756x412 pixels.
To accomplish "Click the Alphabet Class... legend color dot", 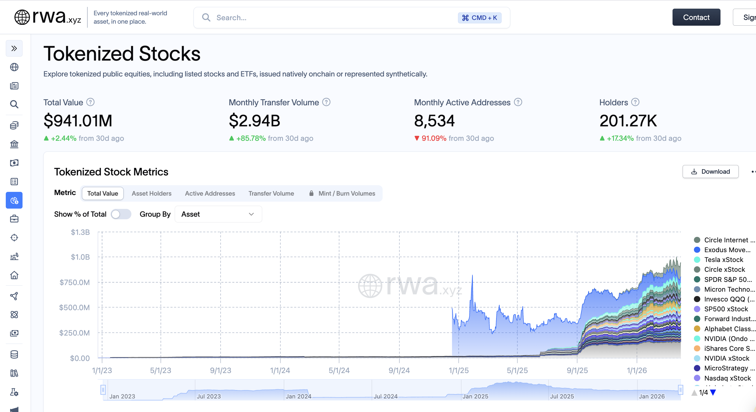I will [x=697, y=329].
